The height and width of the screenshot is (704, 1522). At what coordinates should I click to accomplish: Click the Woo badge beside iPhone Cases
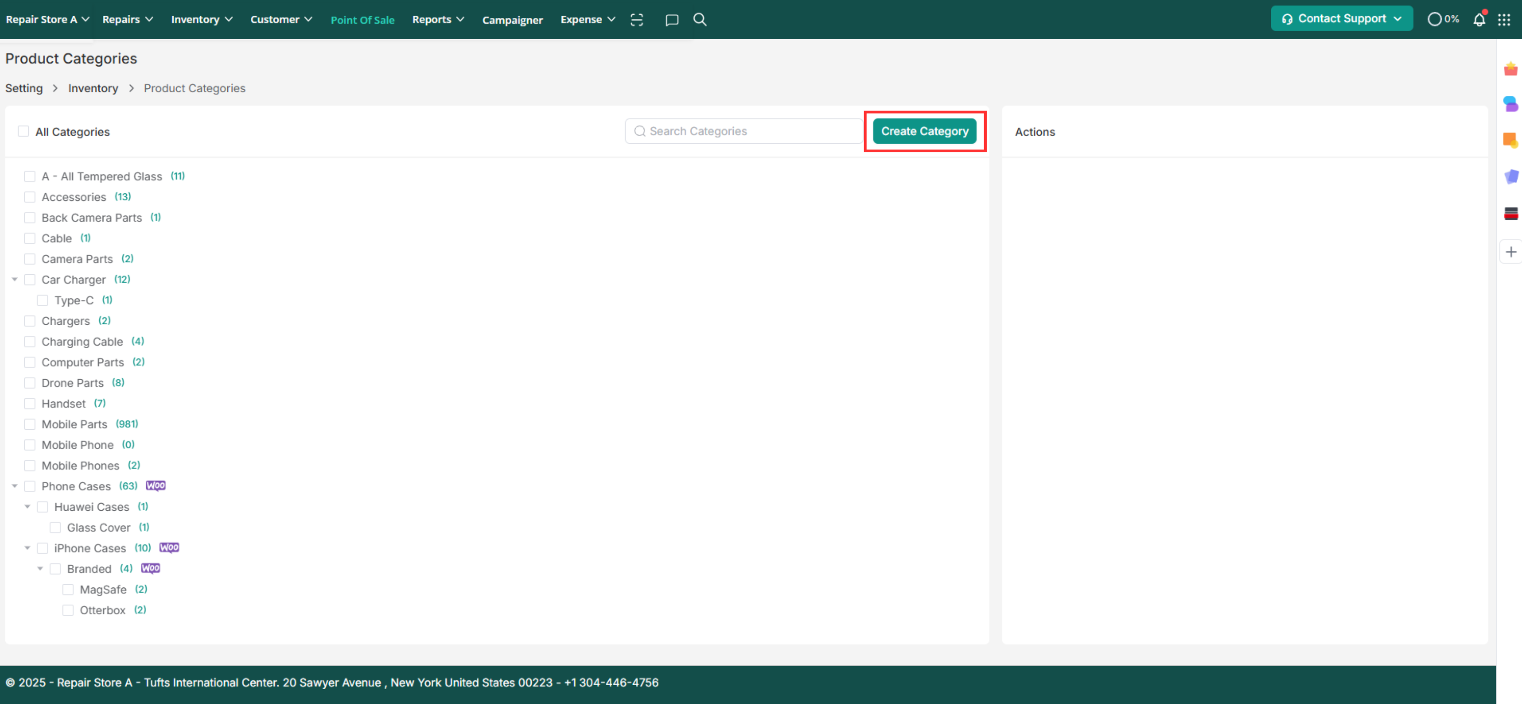click(170, 548)
